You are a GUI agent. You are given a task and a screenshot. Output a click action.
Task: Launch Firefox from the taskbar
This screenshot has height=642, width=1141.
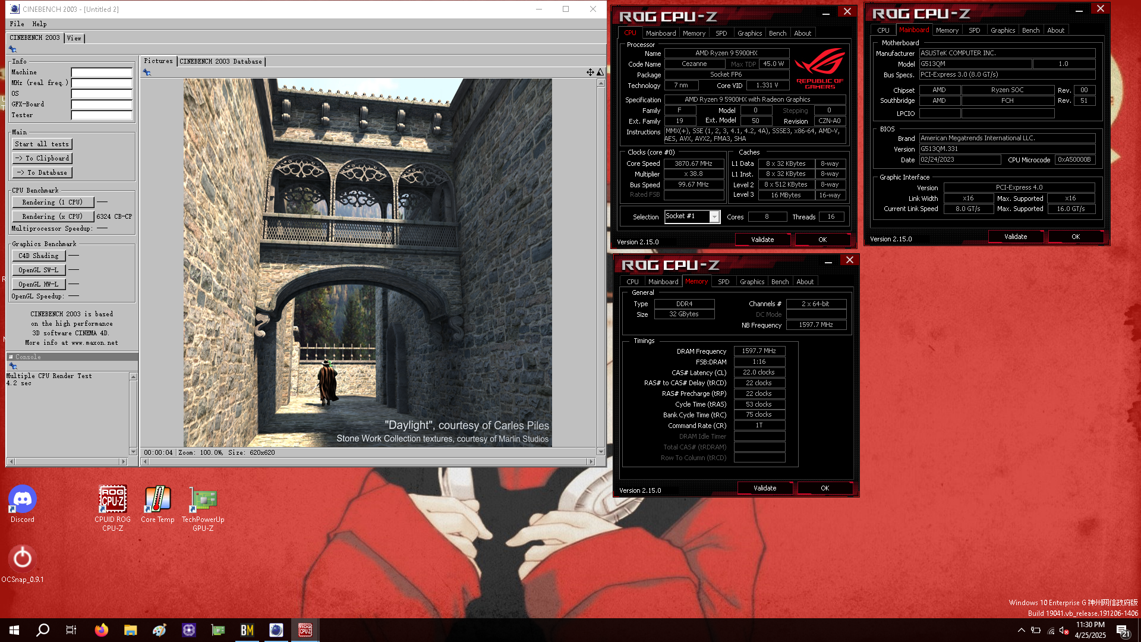pyautogui.click(x=102, y=630)
